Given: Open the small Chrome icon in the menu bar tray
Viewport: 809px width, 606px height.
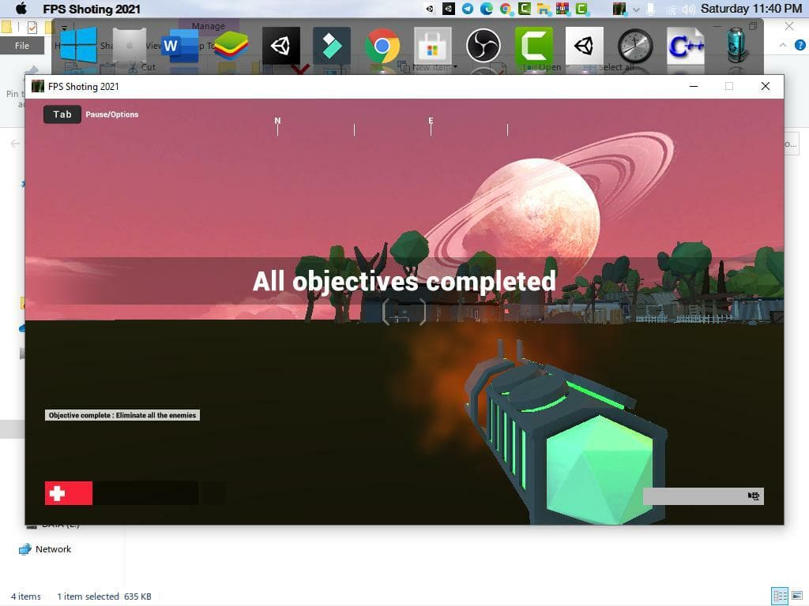Looking at the screenshot, I should (506, 9).
